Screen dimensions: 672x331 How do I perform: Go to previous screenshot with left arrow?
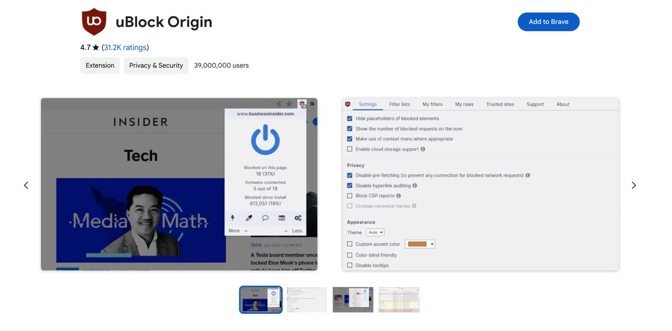click(x=26, y=185)
